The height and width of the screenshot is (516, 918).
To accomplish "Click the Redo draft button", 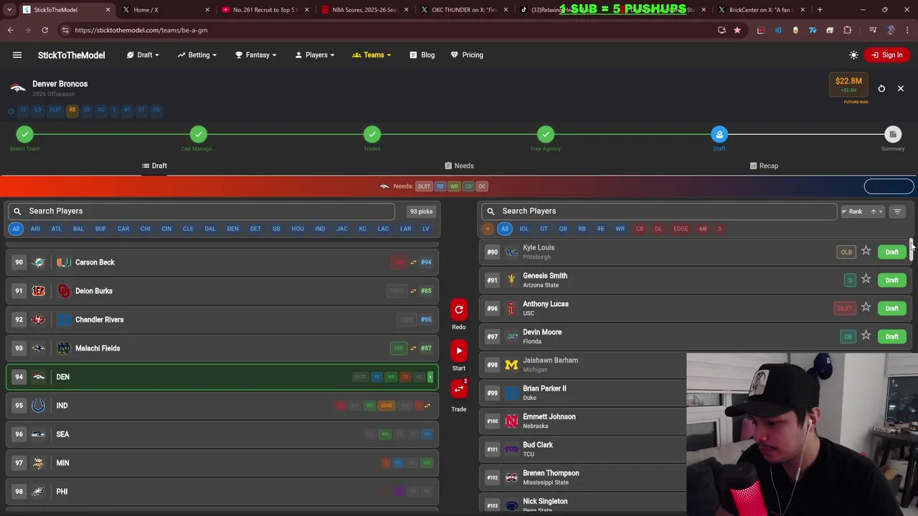I will [459, 310].
